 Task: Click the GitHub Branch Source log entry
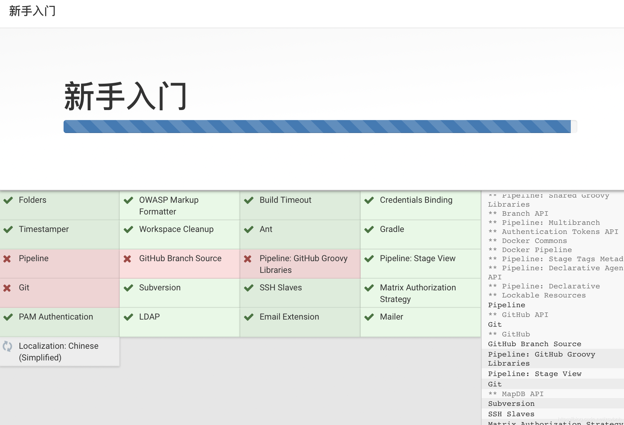[534, 344]
